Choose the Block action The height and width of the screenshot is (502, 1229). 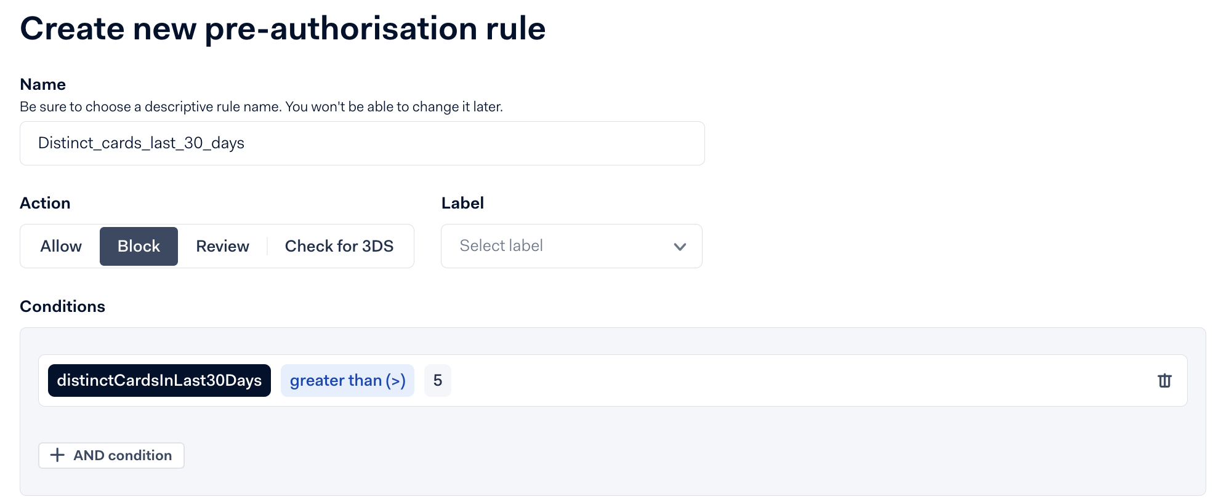click(x=139, y=246)
